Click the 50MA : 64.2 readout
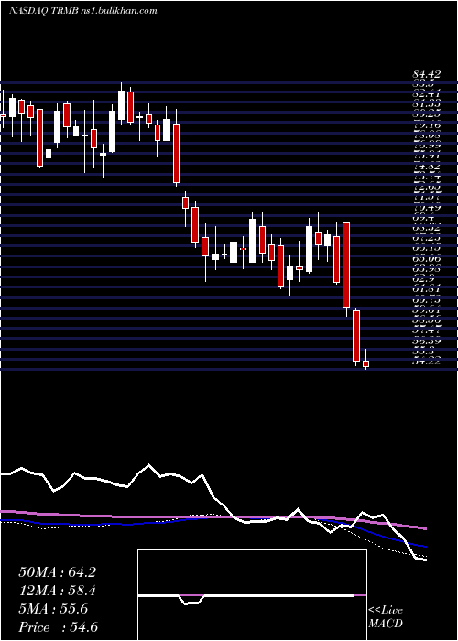Image resolution: width=458 pixels, height=641 pixels. (57, 572)
